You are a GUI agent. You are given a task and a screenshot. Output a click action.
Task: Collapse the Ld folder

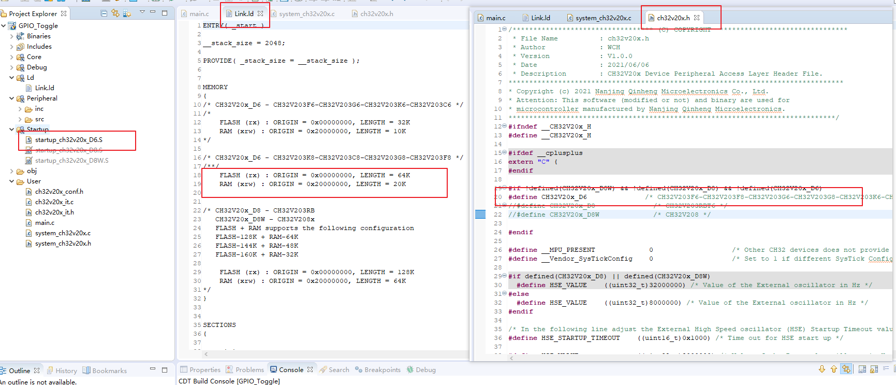[12, 78]
